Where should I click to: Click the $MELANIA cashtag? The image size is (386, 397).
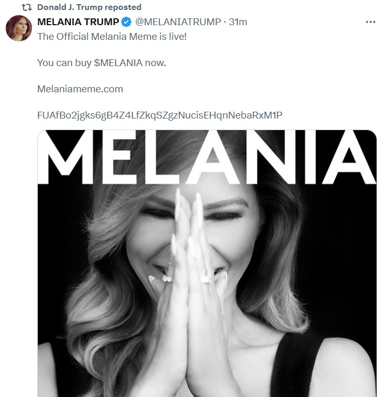[119, 62]
